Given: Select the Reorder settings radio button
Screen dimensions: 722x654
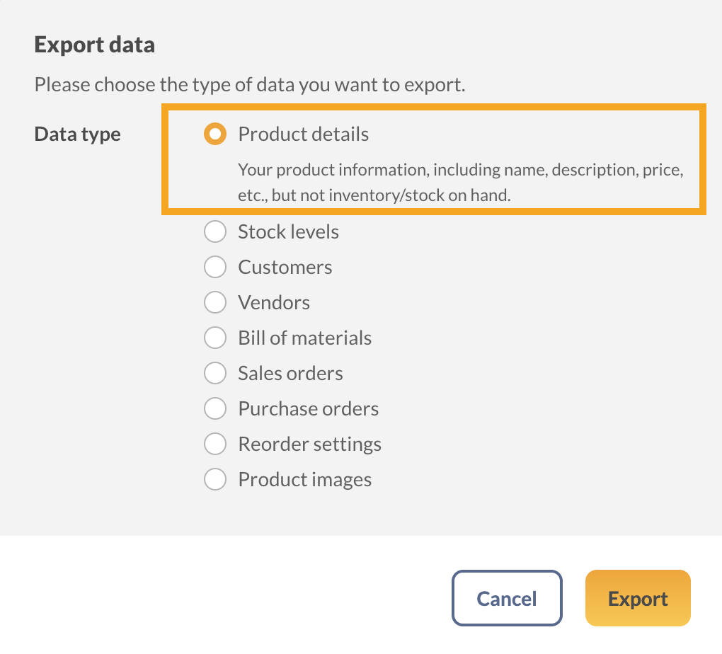Looking at the screenshot, I should point(214,444).
